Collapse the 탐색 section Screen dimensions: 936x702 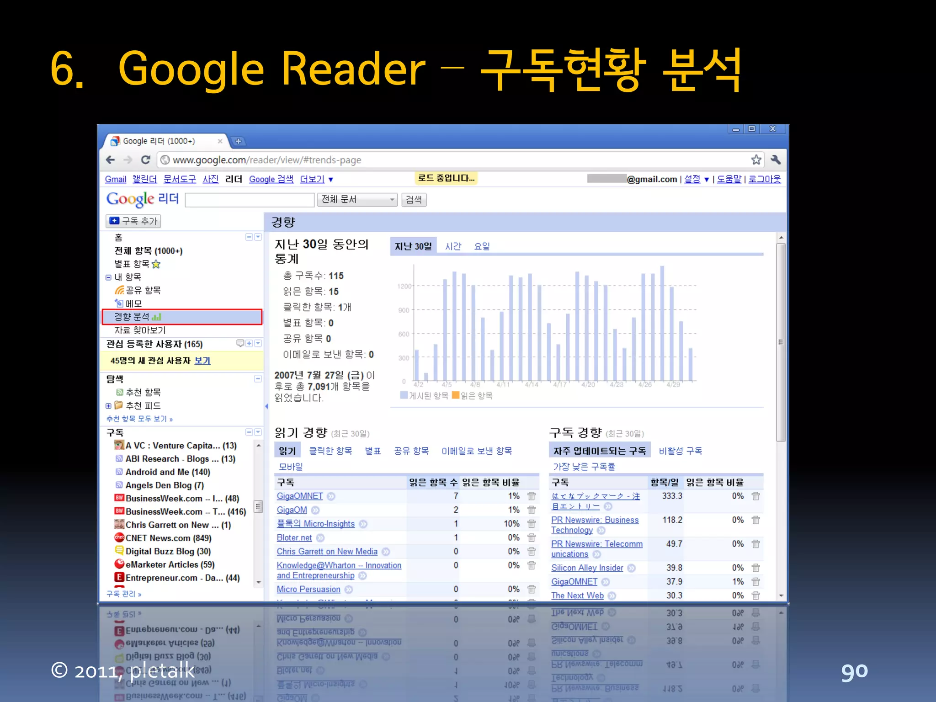tap(258, 378)
